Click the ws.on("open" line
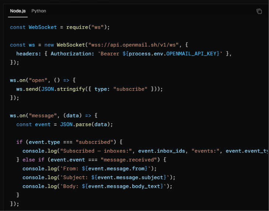 tap(43, 80)
